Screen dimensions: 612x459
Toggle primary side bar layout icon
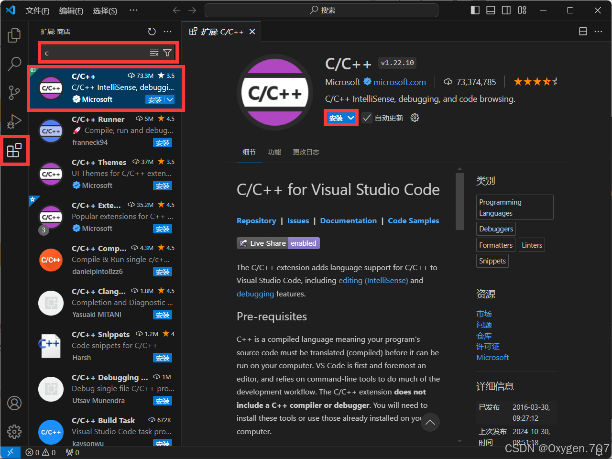(475, 11)
